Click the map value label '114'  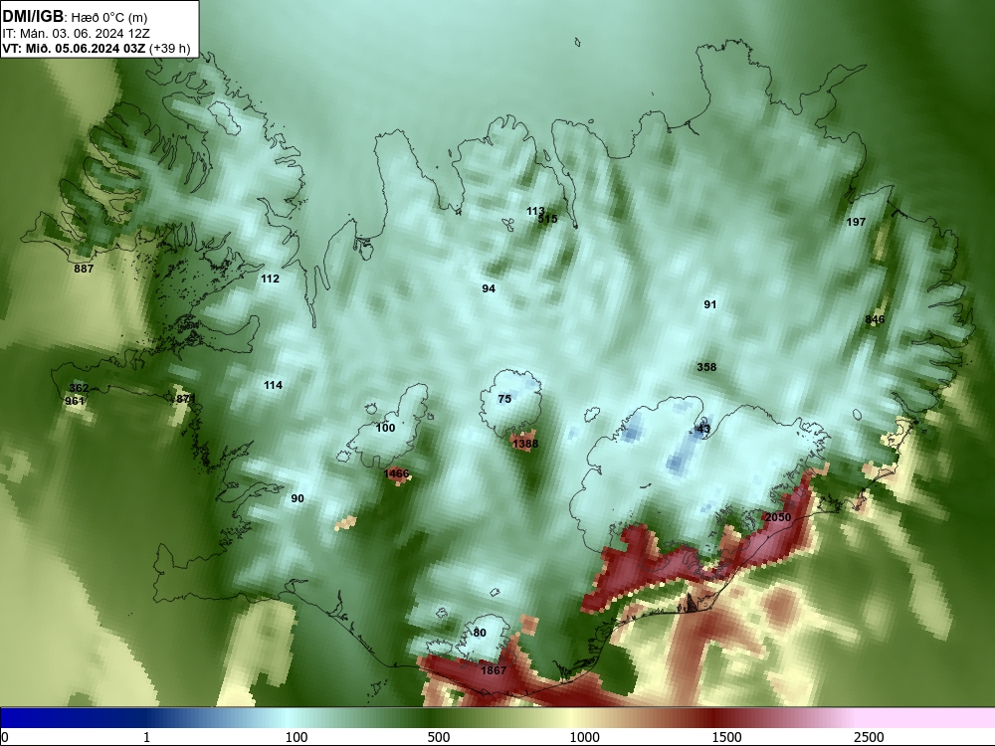(273, 385)
